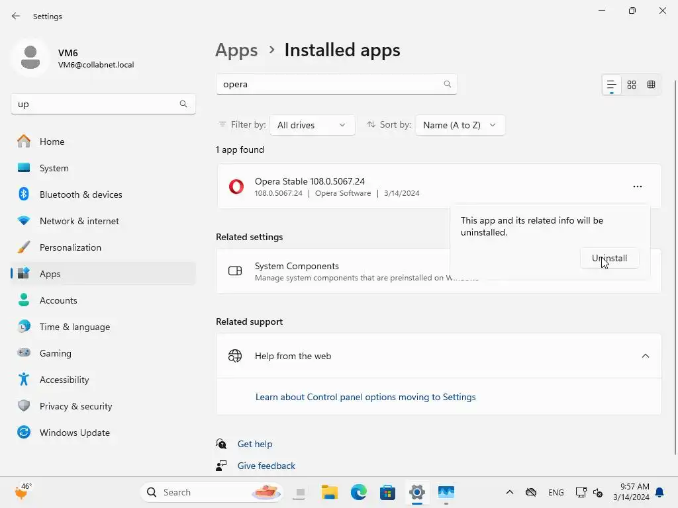Open the three-dot menu for Opera
This screenshot has width=678, height=508.
tap(637, 187)
